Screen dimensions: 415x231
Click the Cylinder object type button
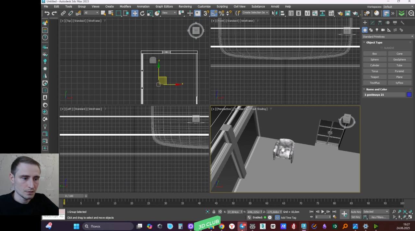point(375,65)
